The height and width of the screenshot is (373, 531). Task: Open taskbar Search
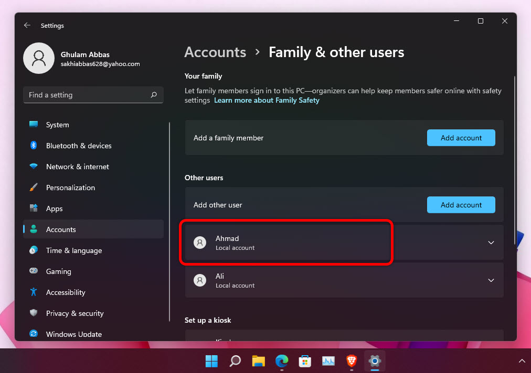click(x=235, y=361)
